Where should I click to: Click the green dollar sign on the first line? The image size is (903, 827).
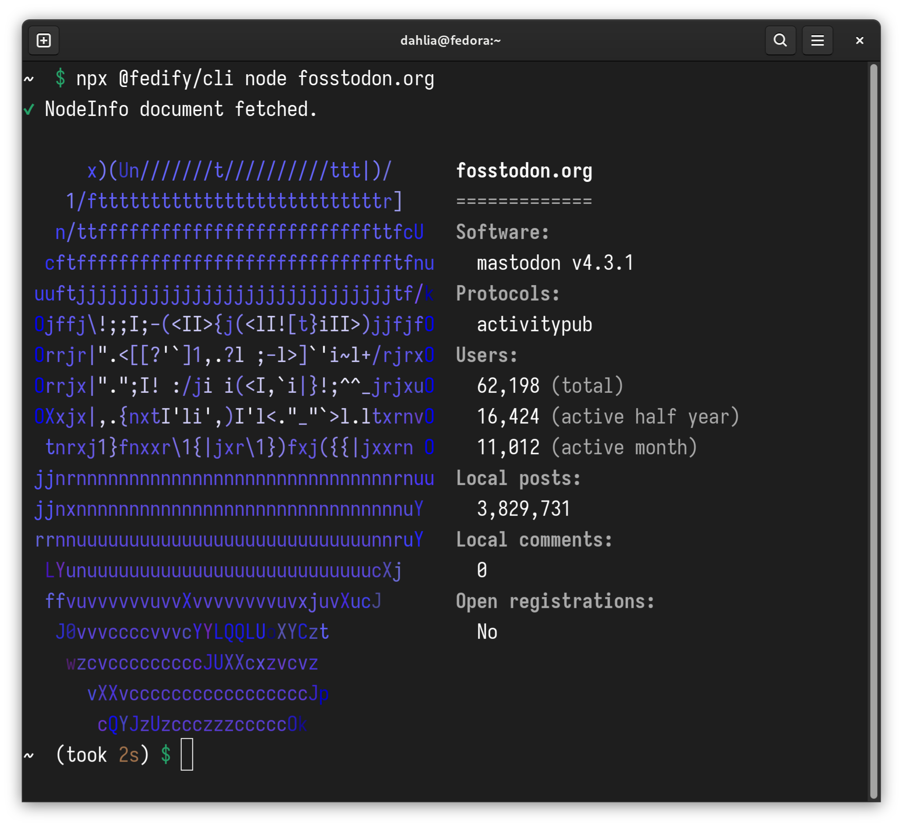(x=61, y=78)
